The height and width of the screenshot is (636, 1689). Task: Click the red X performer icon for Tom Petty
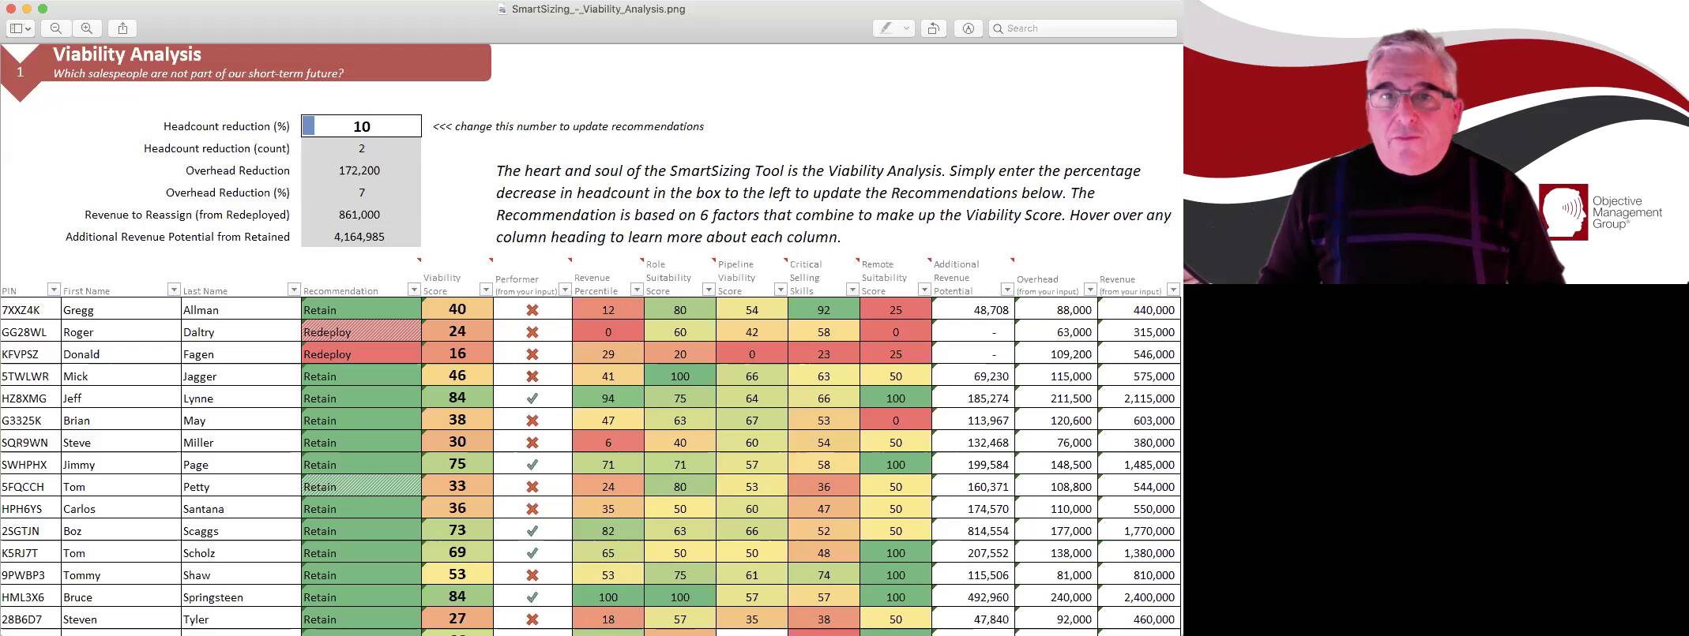click(x=532, y=487)
